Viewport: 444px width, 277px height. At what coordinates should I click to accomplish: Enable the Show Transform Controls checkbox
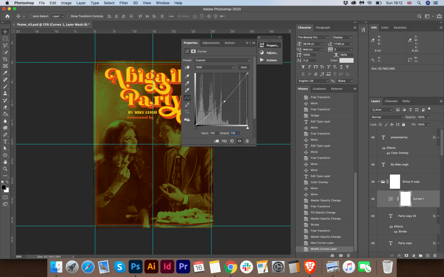click(69, 16)
